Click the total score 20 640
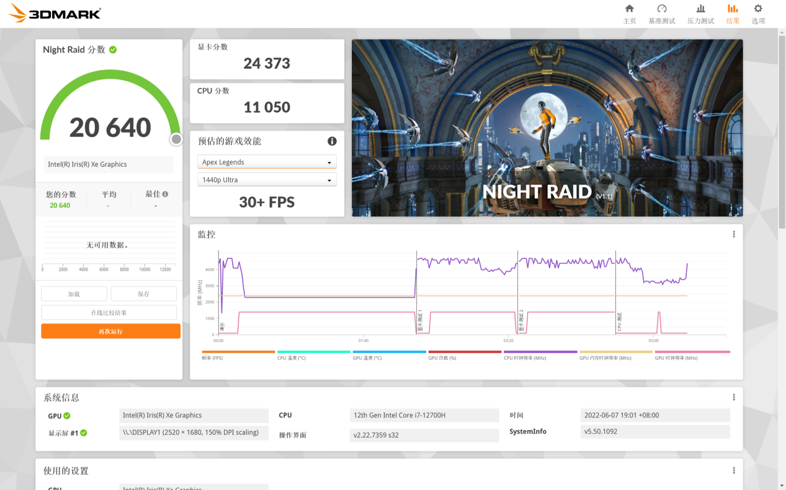 tap(110, 128)
